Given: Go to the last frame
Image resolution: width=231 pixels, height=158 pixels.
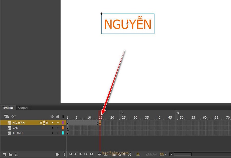Looking at the screenshot, I should 91,154.
